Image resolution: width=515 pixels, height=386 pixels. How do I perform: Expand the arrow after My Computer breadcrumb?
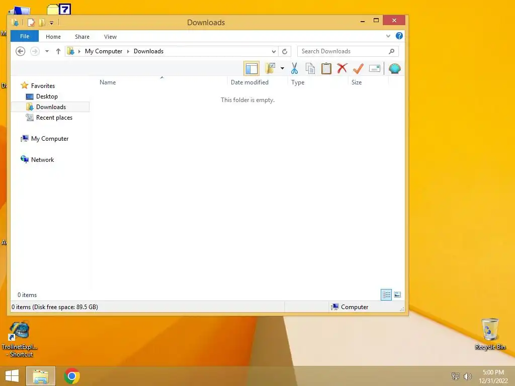tap(128, 52)
